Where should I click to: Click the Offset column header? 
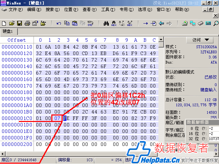click(x=17, y=40)
